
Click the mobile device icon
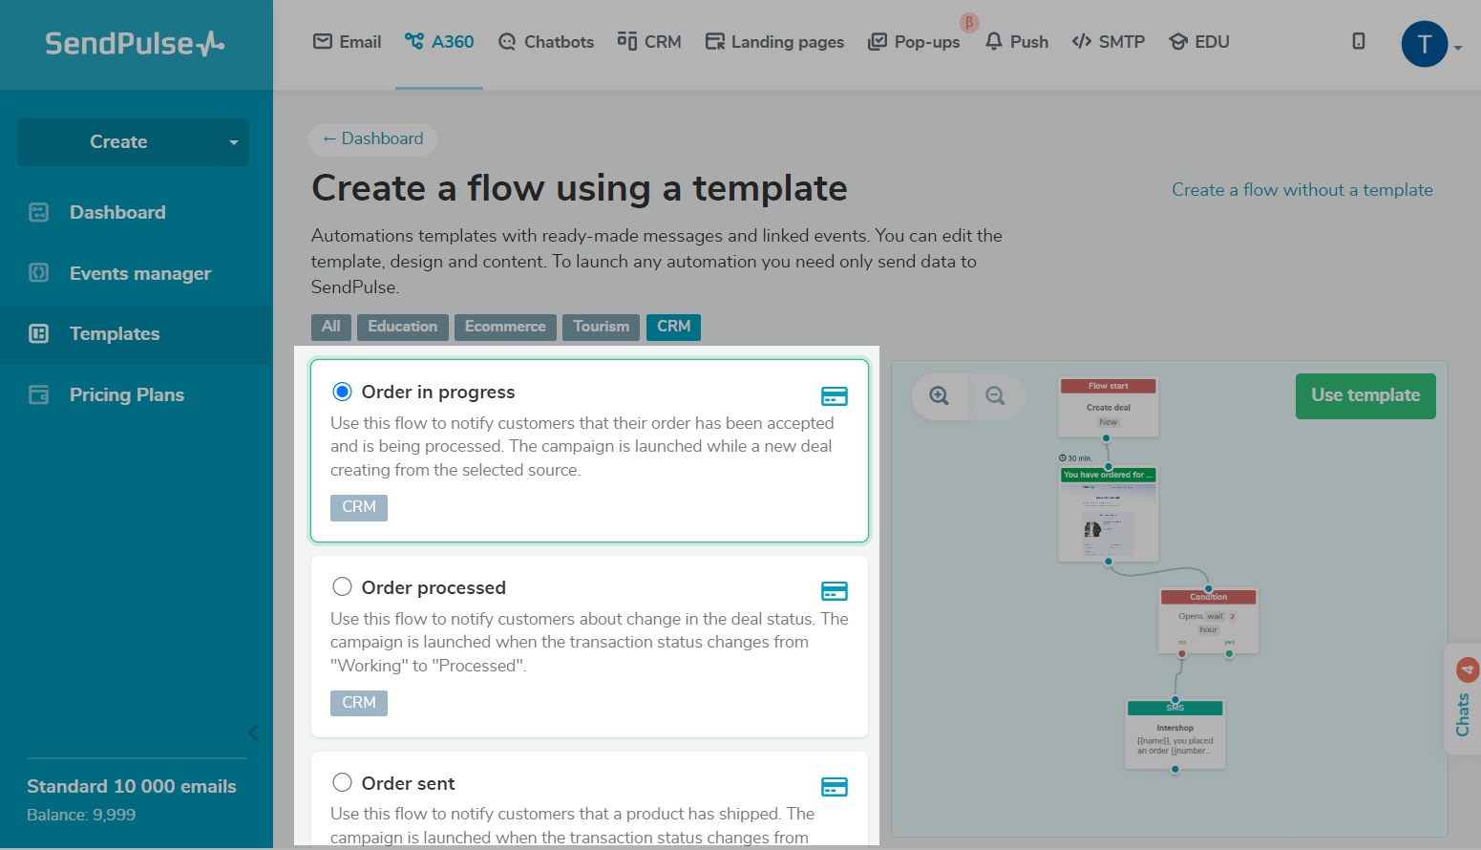coord(1359,41)
